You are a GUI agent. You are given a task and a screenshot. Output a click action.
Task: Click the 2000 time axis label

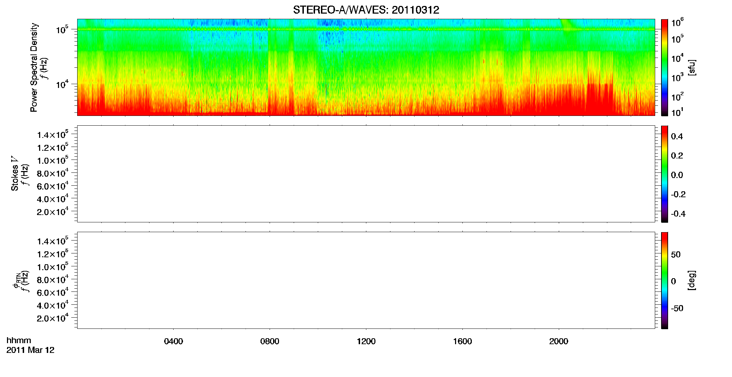(558, 341)
